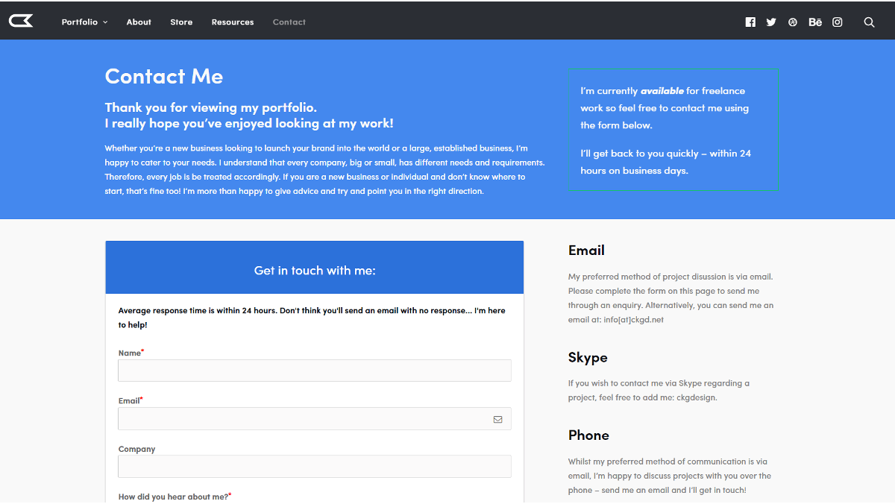
Task: Click the info[at]ckgd.net email text
Action: point(633,320)
